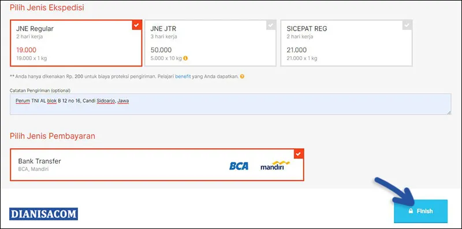
Task: Click the 50.000 price on JNE JTR
Action: [x=161, y=50]
